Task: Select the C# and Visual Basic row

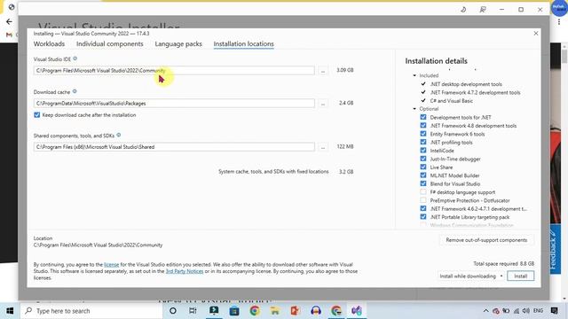Action: 452,100
